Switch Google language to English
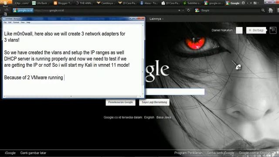 (149, 117)
